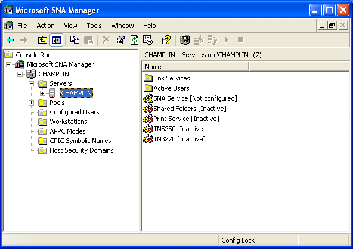Select the Host Security Domains folder
This screenshot has height=251, width=353.
click(x=82, y=150)
